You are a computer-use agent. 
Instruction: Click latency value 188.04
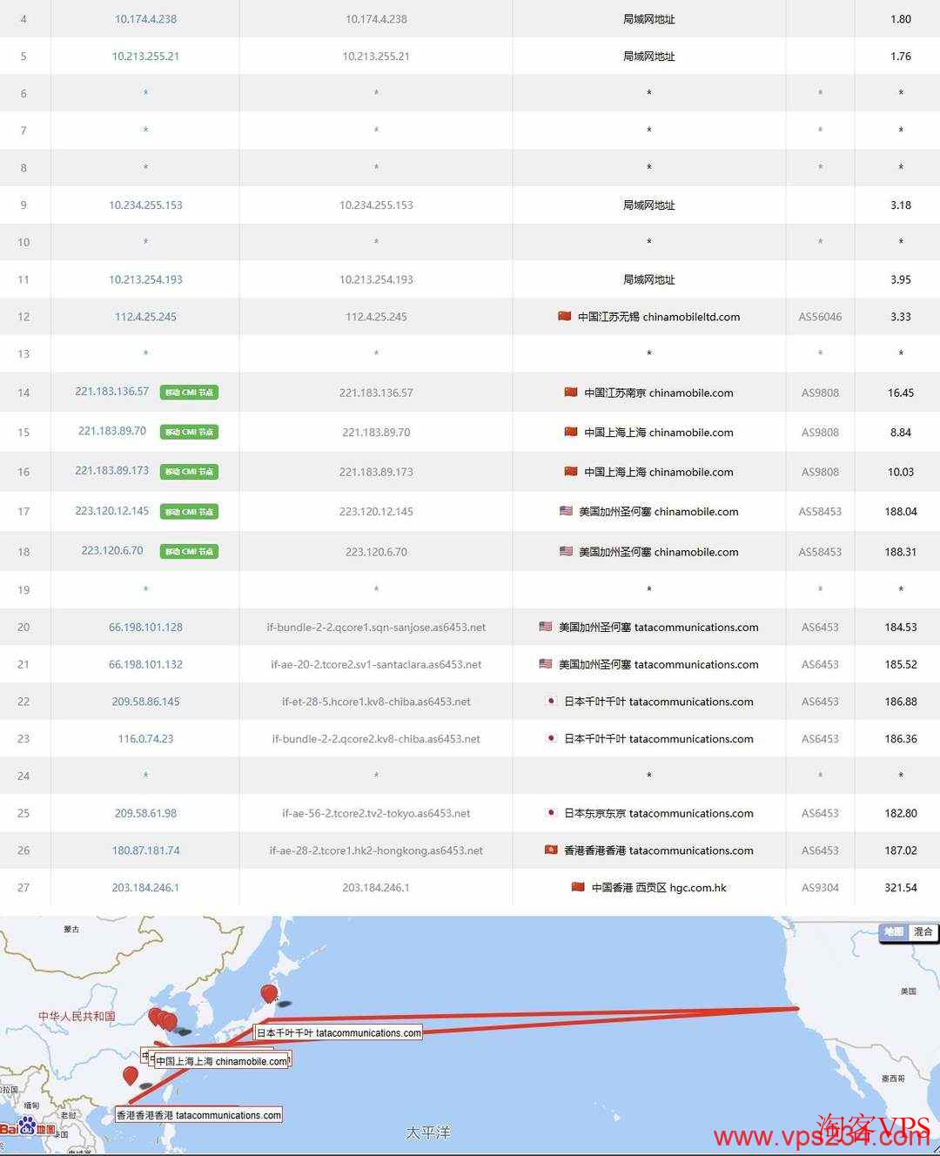(x=901, y=512)
